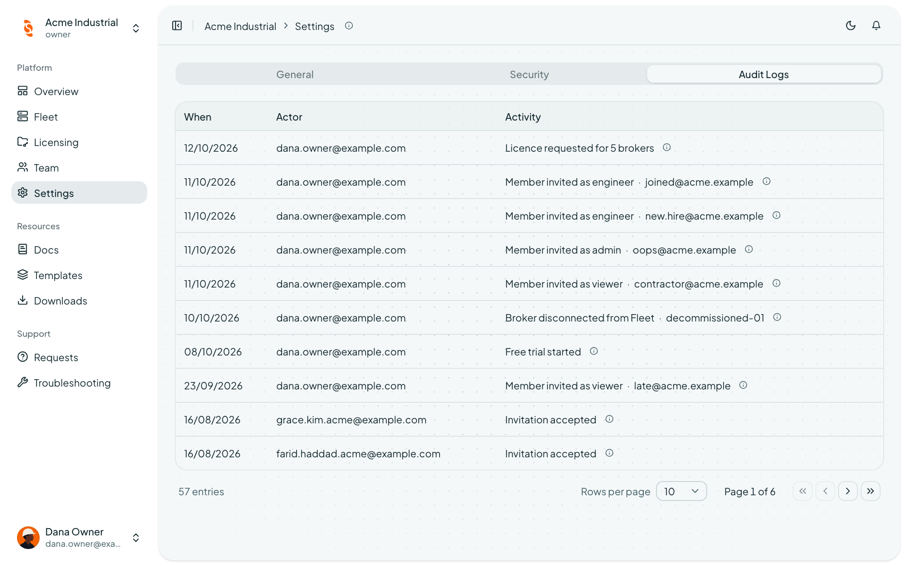Open Troubleshooting under Support
The height and width of the screenshot is (566, 906).
[x=79, y=383]
